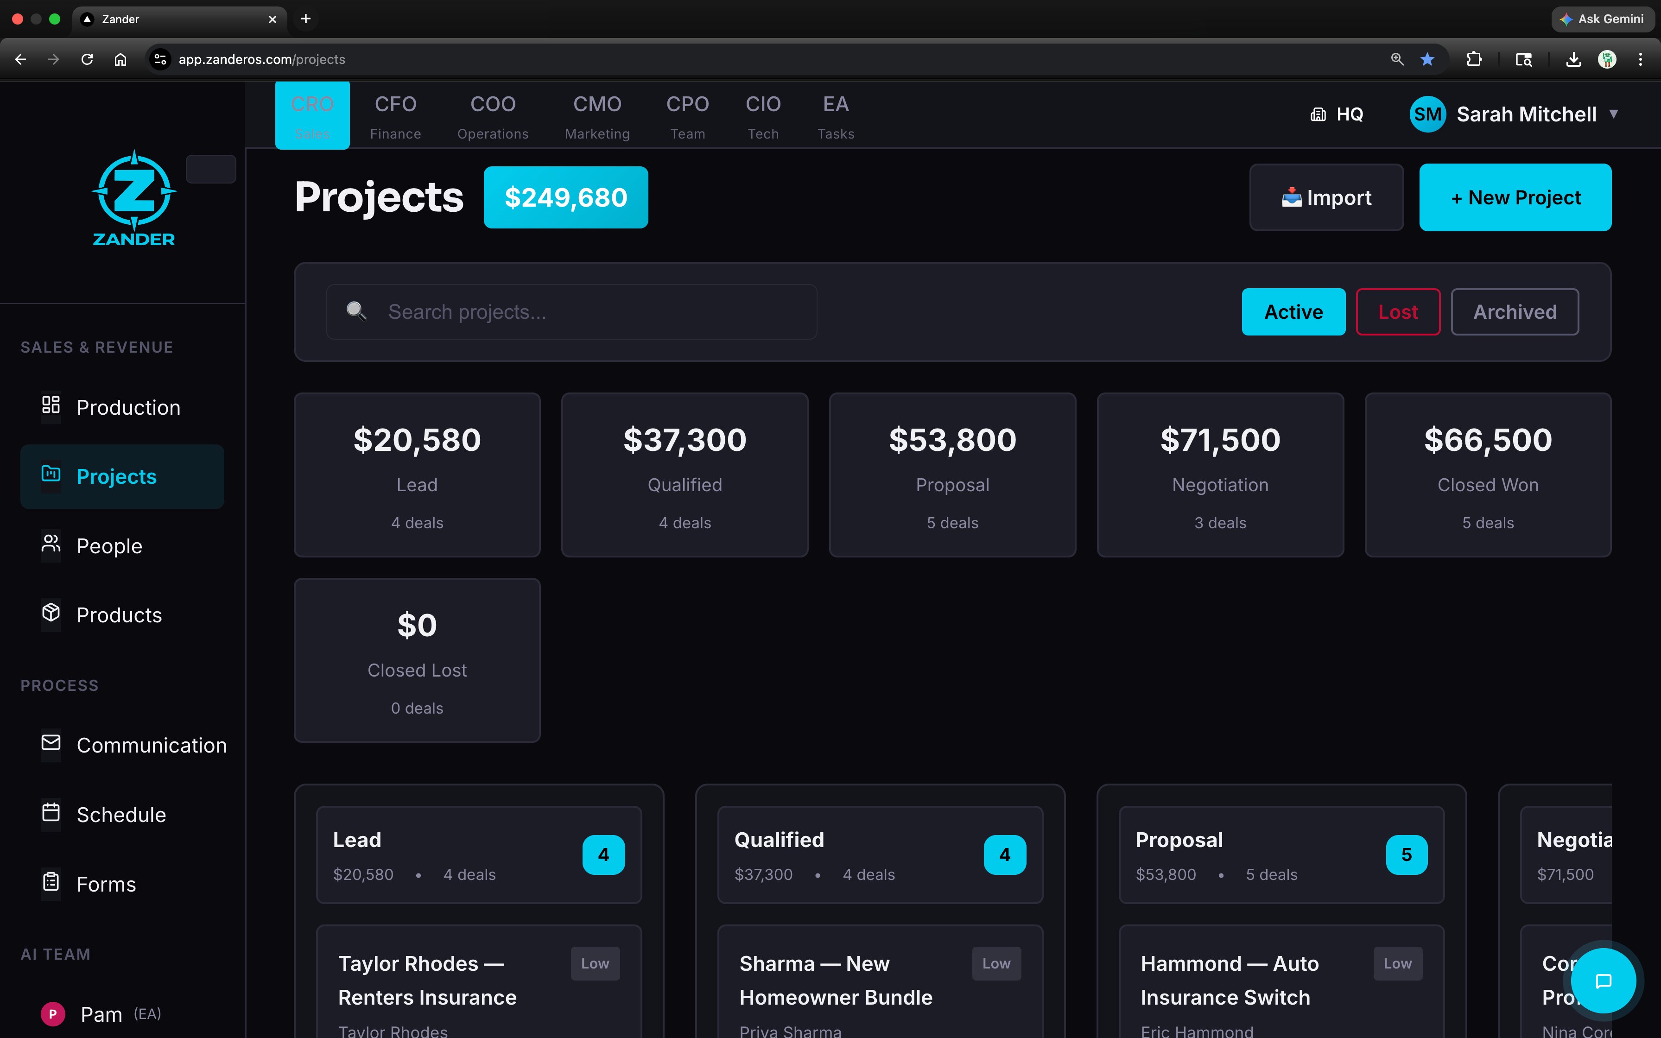Viewport: 1661px width, 1038px height.
Task: Click the Qualified column header
Action: tap(880, 854)
